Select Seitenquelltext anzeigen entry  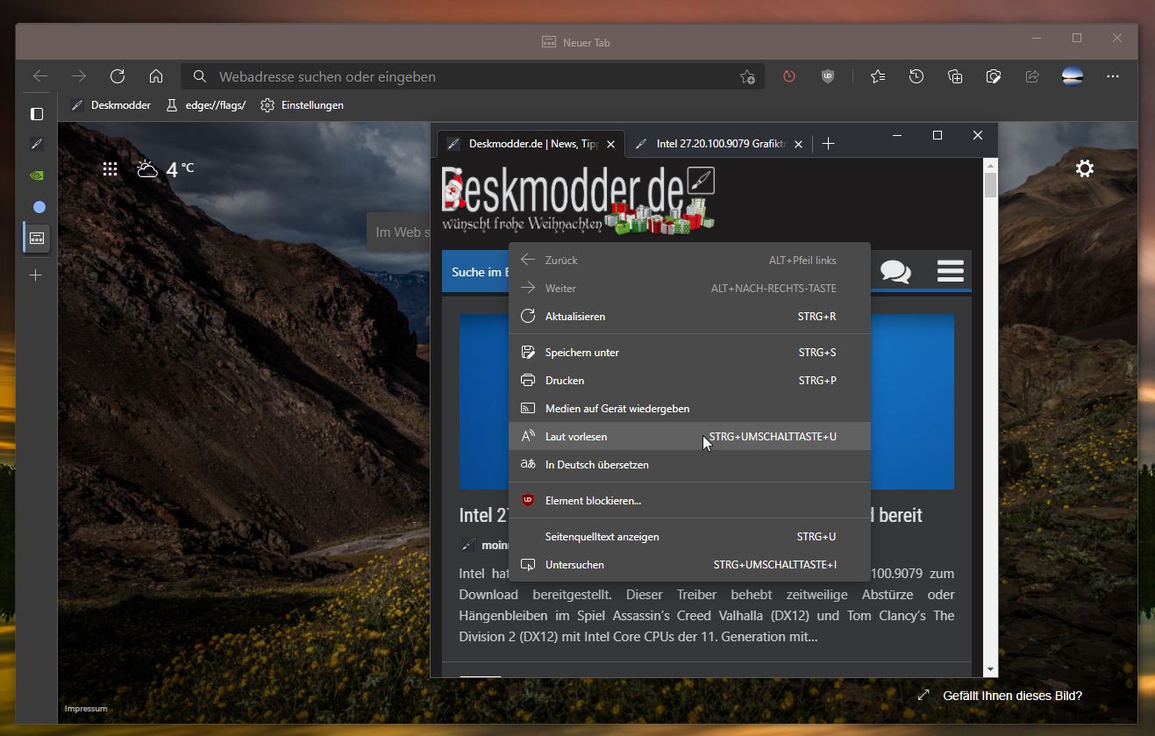[689, 536]
